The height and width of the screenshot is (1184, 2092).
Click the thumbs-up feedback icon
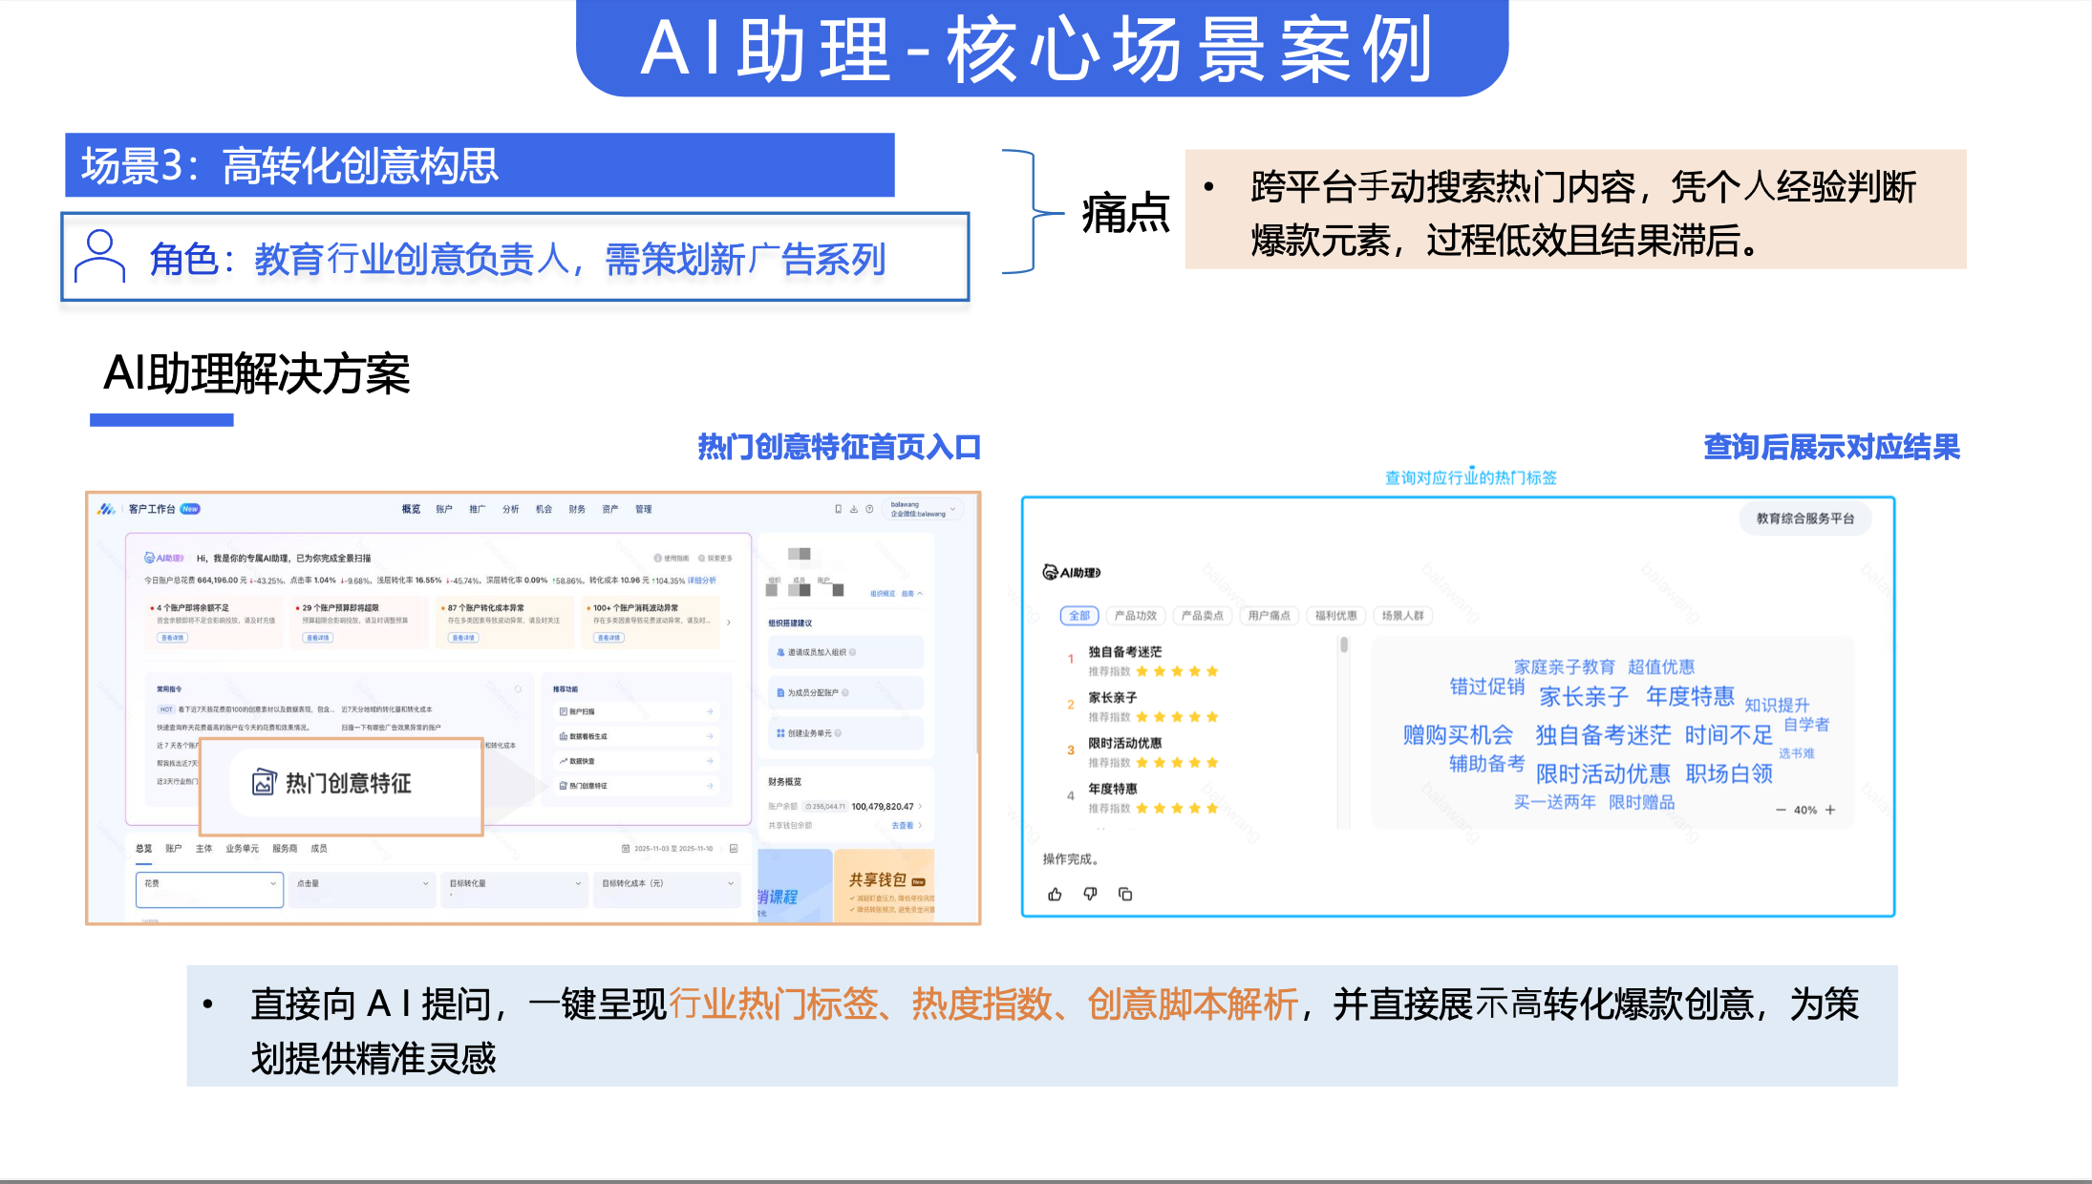[1055, 895]
